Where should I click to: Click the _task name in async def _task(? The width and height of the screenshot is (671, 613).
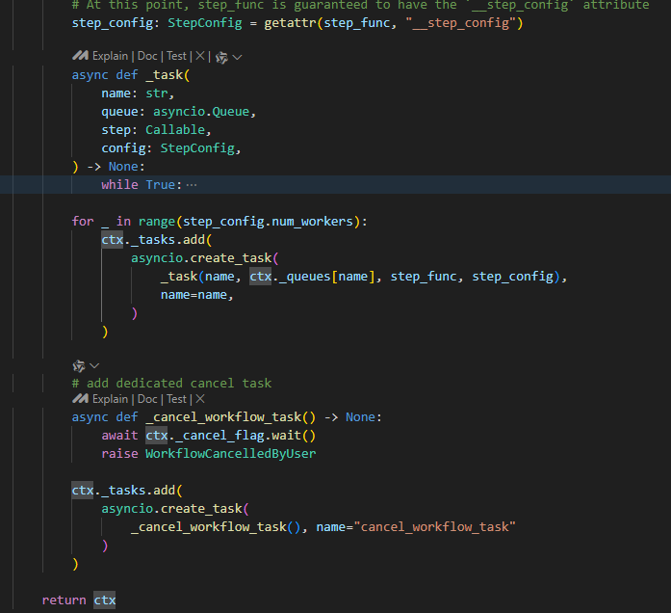(x=164, y=75)
